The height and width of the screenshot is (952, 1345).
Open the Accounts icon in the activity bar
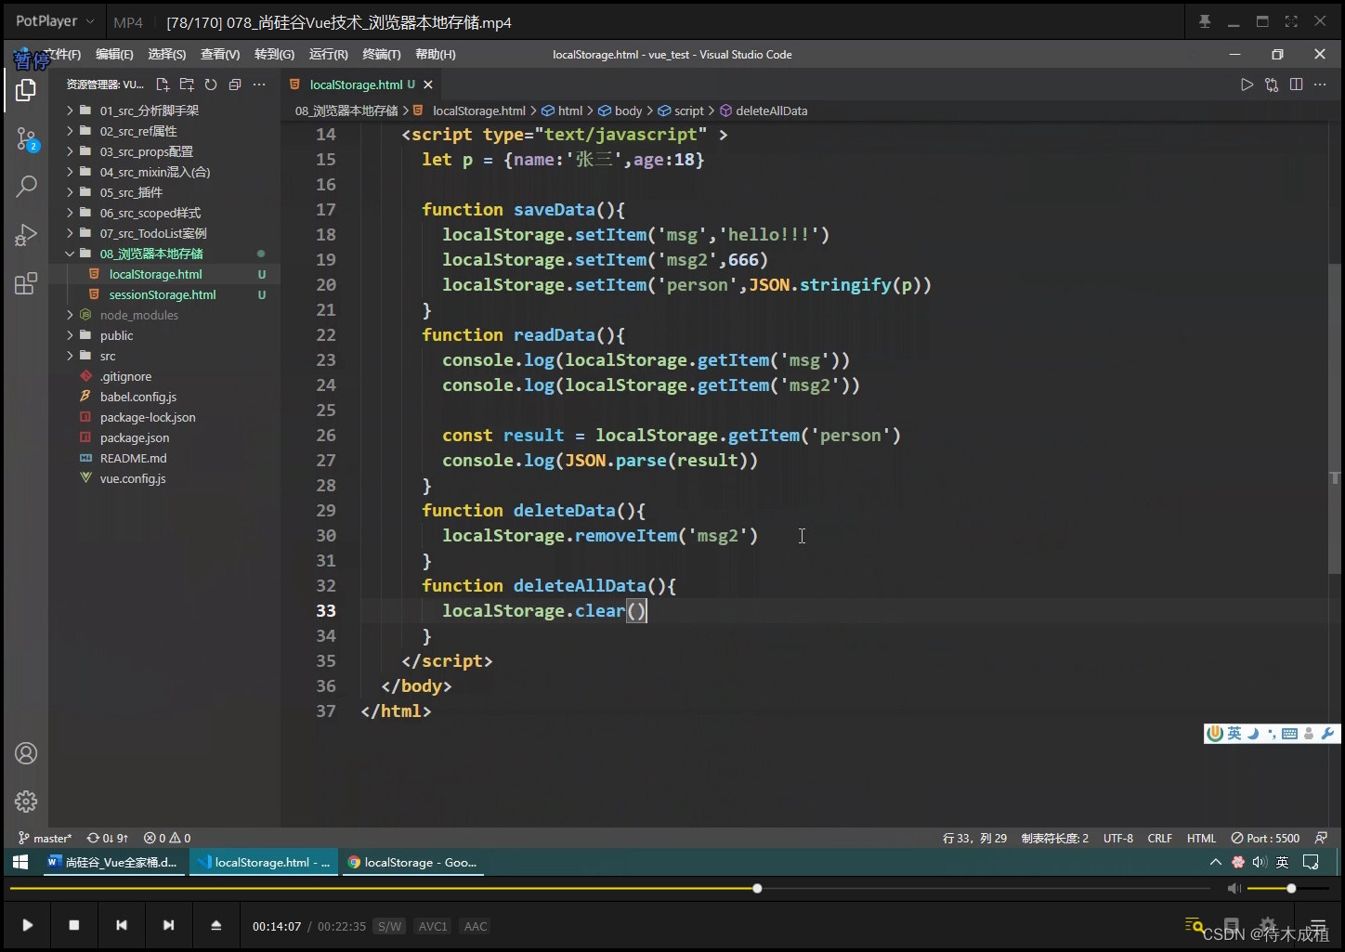click(26, 753)
